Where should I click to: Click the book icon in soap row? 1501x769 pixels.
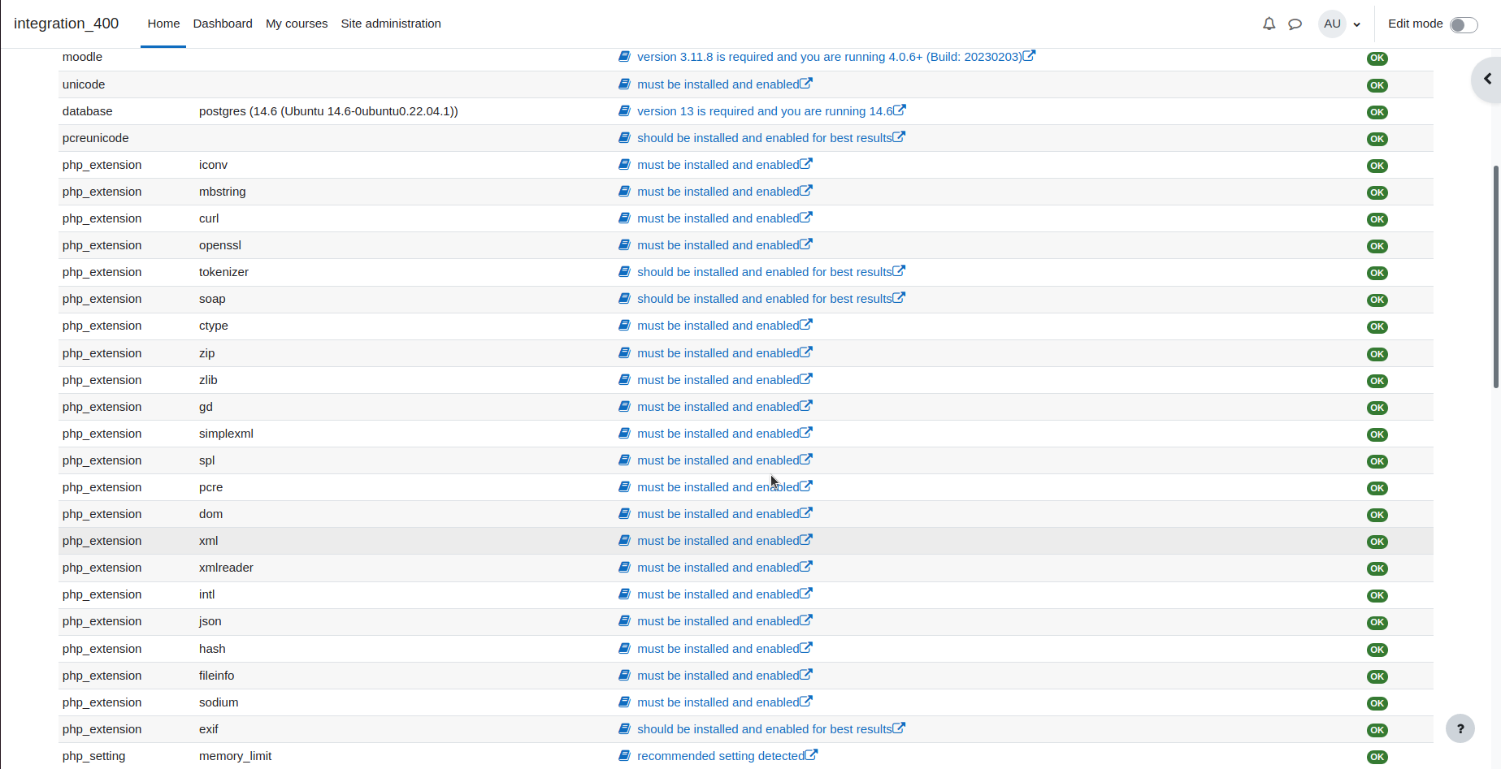[624, 298]
